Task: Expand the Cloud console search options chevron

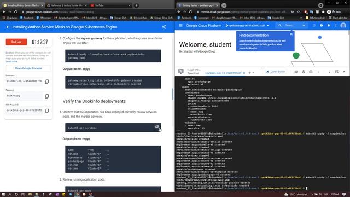Action: point(304,26)
